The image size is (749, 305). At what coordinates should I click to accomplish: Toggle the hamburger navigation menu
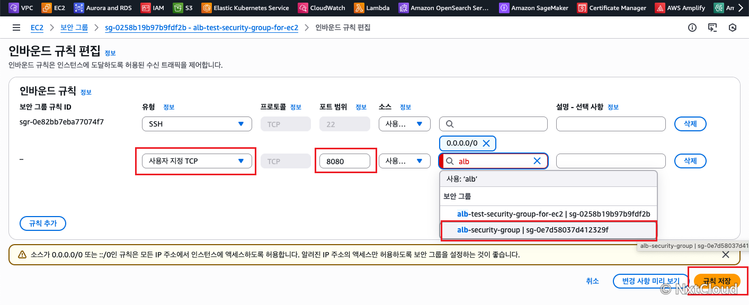point(16,28)
